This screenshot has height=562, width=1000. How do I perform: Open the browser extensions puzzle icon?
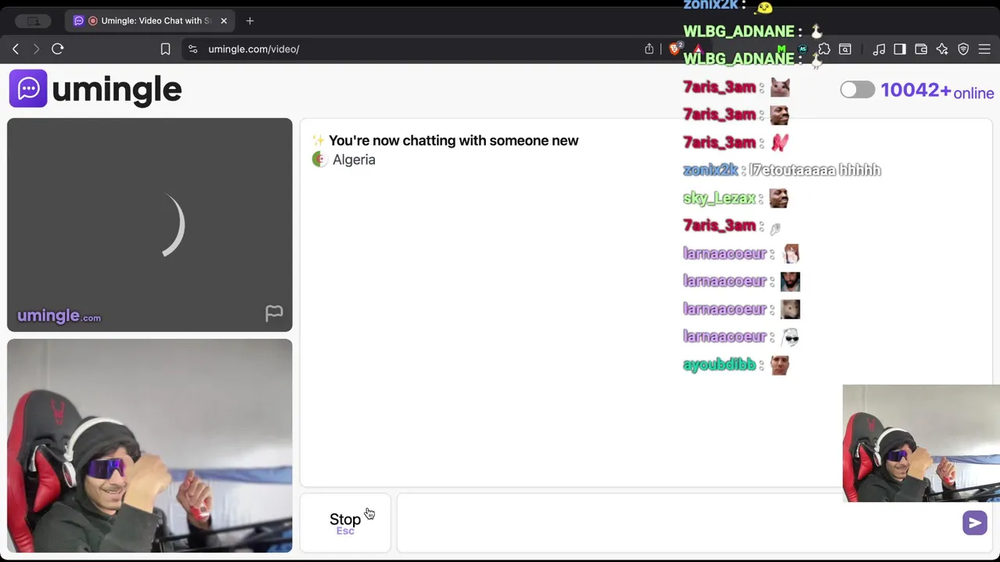[824, 49]
